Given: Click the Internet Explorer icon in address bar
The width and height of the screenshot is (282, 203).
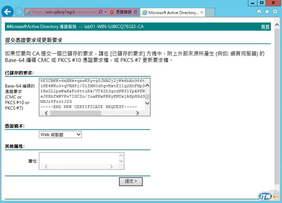Looking at the screenshot, I should tap(28, 12).
